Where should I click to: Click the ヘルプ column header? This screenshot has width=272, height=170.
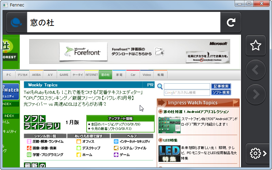pos(132,136)
